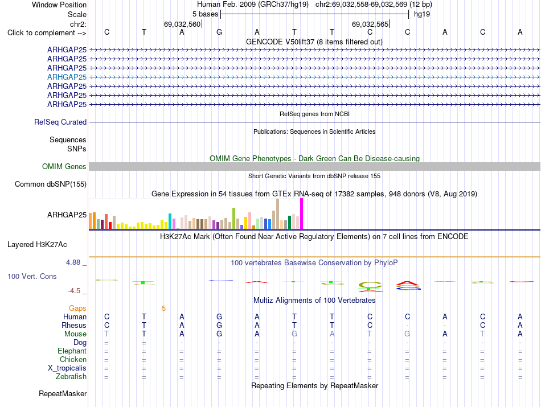Click the 5 bases scale bar
The width and height of the screenshot is (541, 407).
tap(315, 14)
